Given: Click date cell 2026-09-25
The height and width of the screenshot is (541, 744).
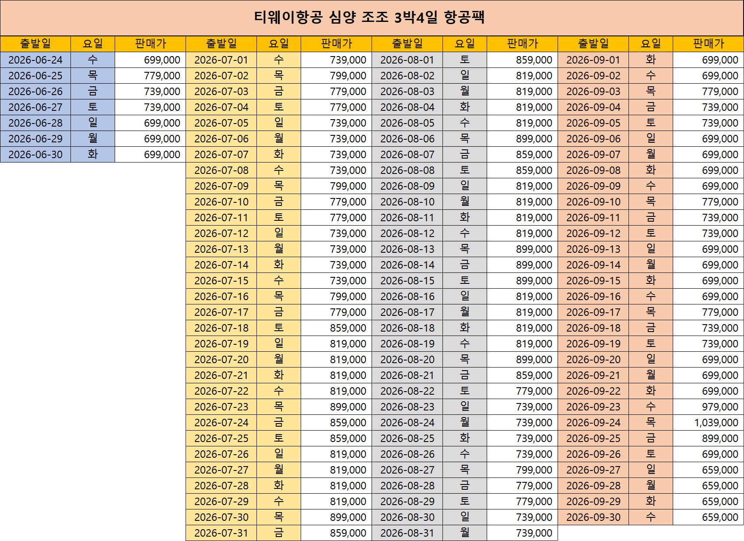Looking at the screenshot, I should [x=593, y=438].
